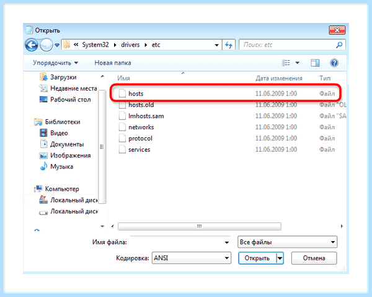Image resolution: width=372 pixels, height=297 pixels.
Task: Sort by Дата изменения column header
Action: (x=279, y=78)
